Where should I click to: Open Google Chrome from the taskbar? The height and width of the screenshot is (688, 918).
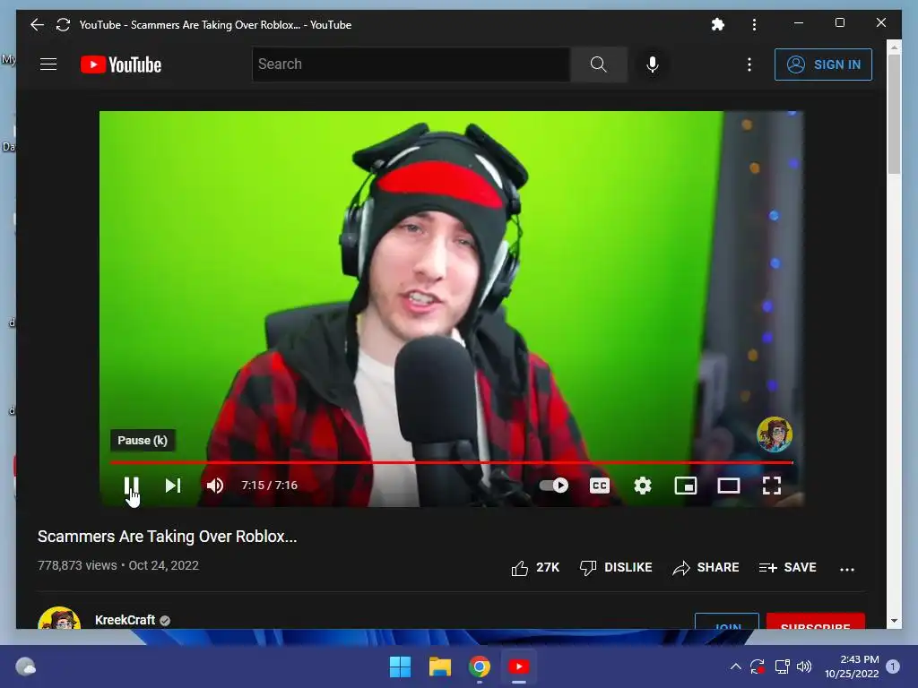479,666
